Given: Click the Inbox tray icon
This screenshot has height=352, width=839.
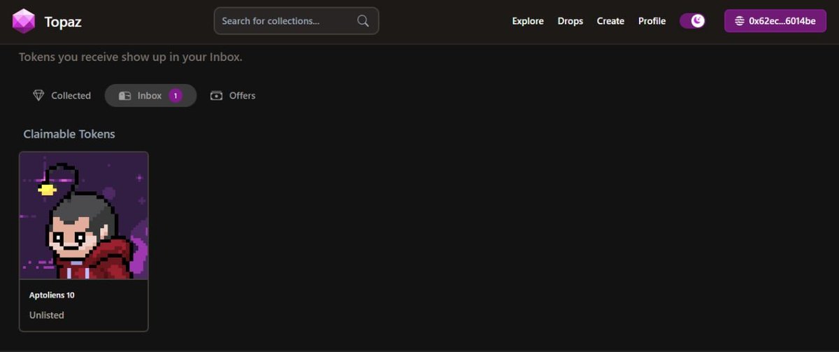Looking at the screenshot, I should [x=124, y=96].
